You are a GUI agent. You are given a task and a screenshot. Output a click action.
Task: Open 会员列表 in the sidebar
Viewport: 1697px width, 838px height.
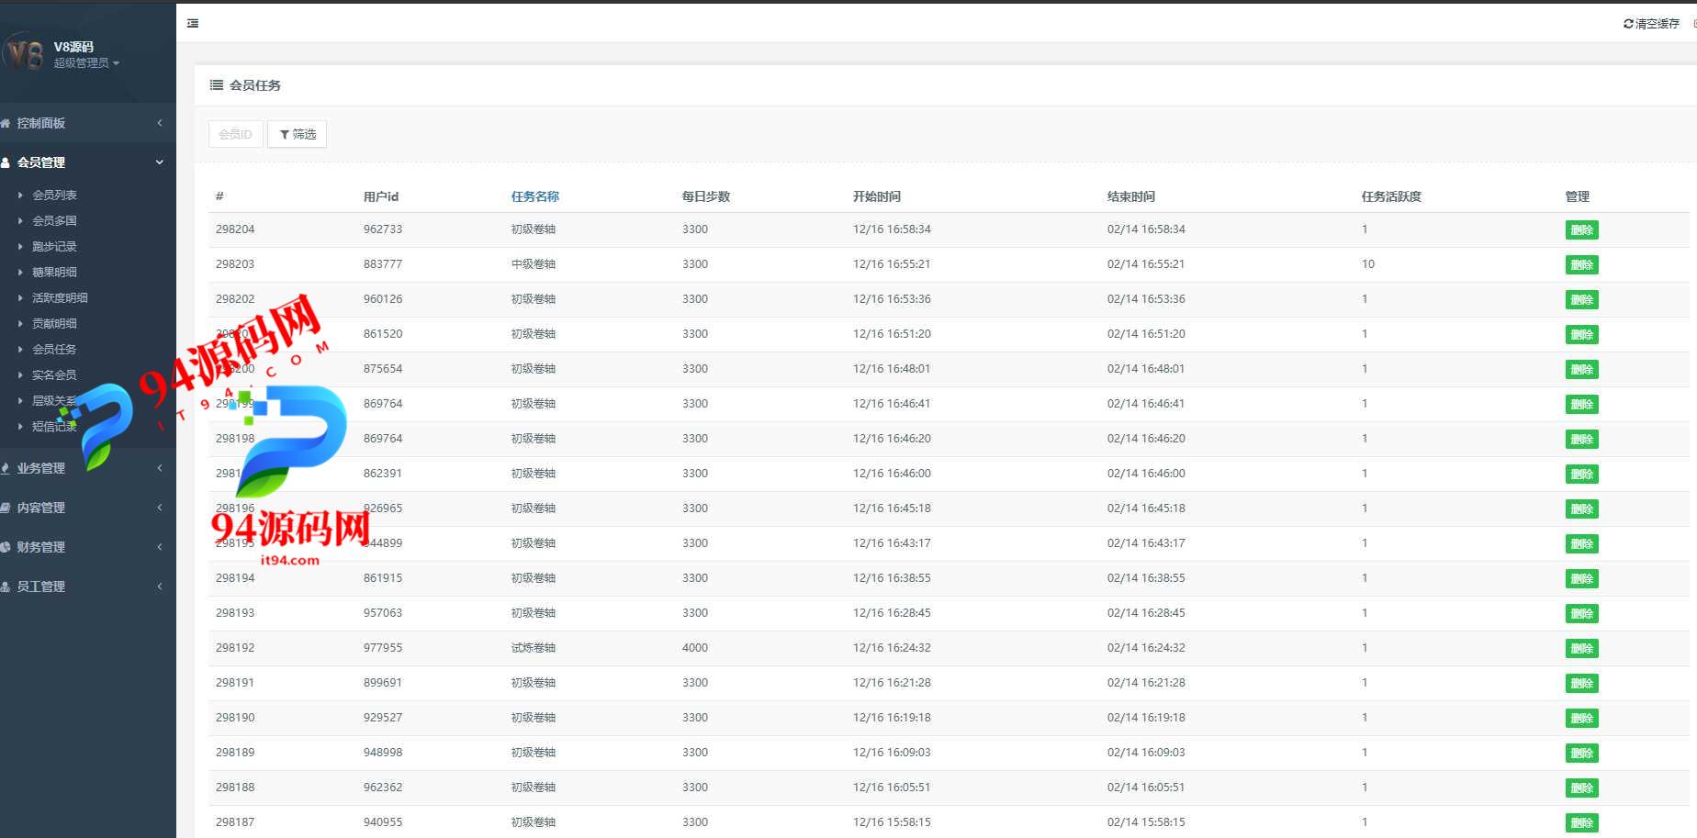coord(54,195)
